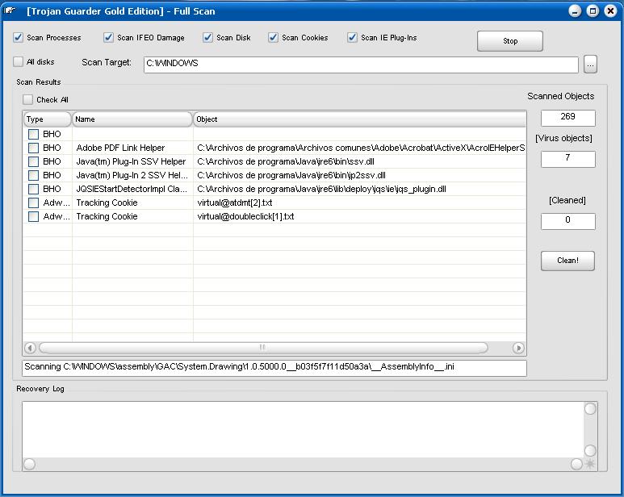Toggle the Scan IFEO Damage checkbox
The width and height of the screenshot is (624, 497).
[108, 37]
